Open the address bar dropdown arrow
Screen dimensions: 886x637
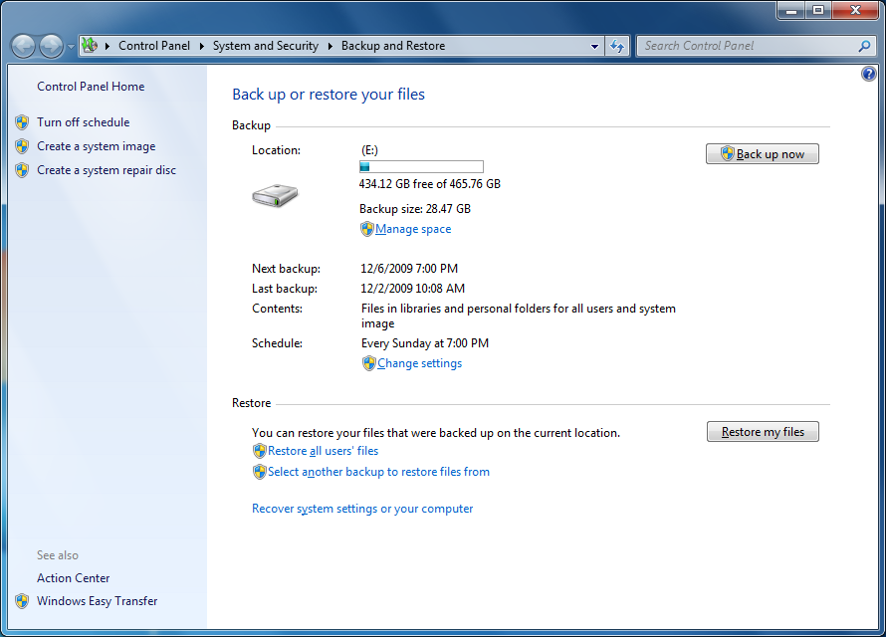coord(594,46)
